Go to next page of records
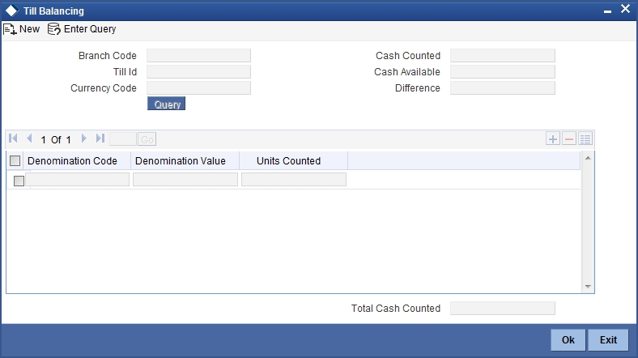This screenshot has height=358, width=638. [84, 139]
